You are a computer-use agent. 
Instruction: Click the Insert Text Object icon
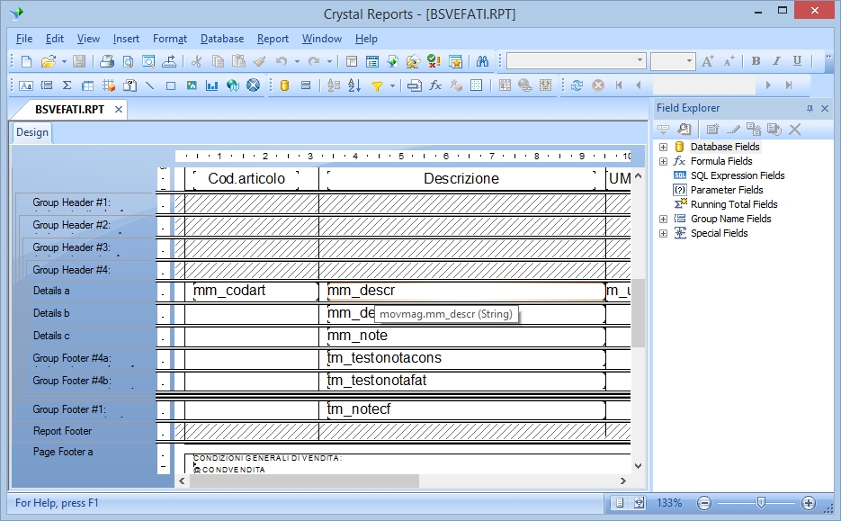pos(26,85)
